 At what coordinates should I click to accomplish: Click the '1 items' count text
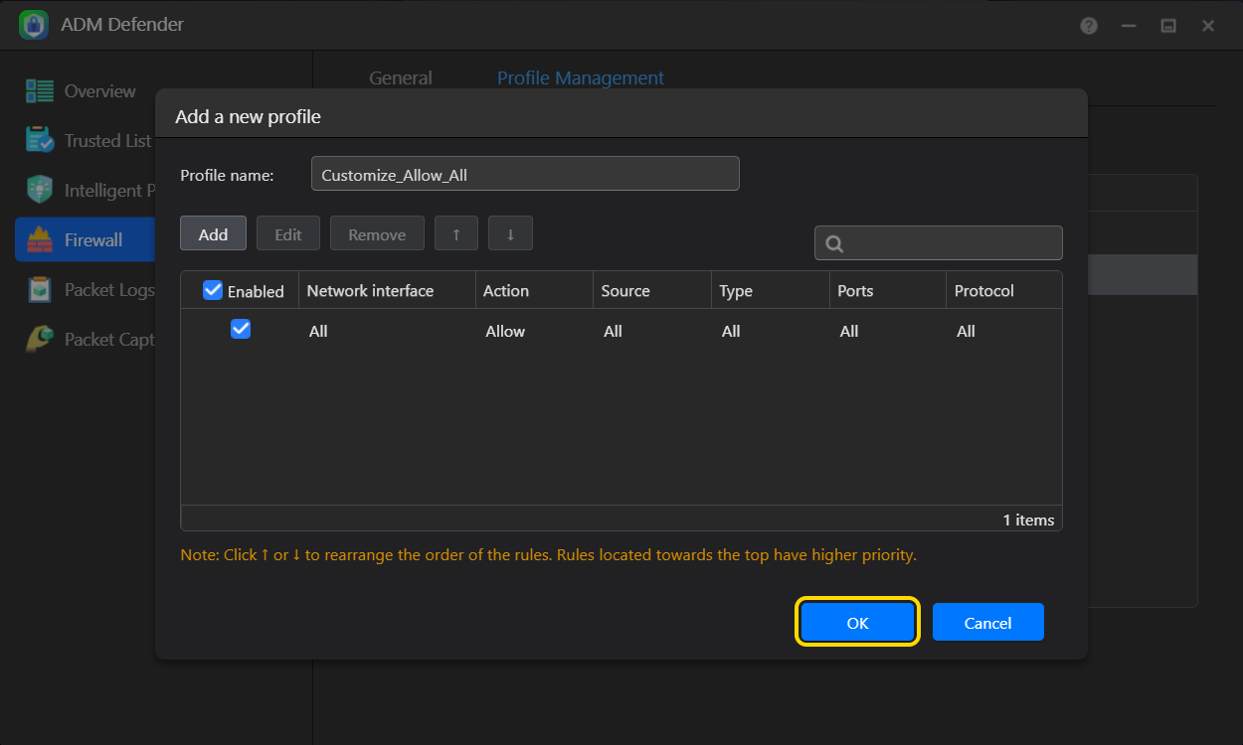click(x=1028, y=520)
